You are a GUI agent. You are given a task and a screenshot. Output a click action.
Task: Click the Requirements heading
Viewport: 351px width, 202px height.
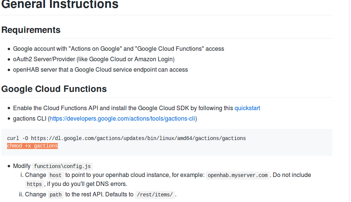point(31,30)
